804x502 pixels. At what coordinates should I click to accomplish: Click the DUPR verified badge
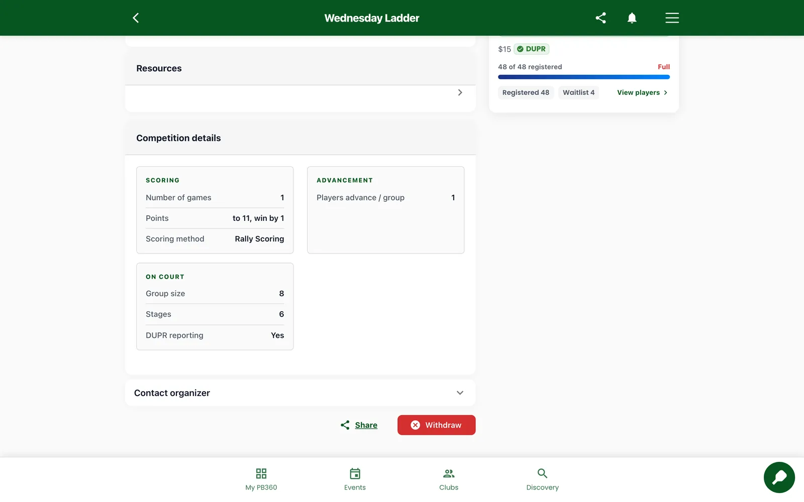[x=531, y=49]
